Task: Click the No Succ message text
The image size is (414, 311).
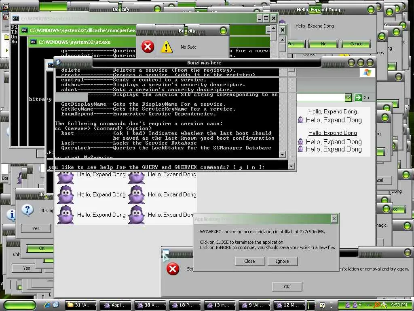Action: [188, 47]
